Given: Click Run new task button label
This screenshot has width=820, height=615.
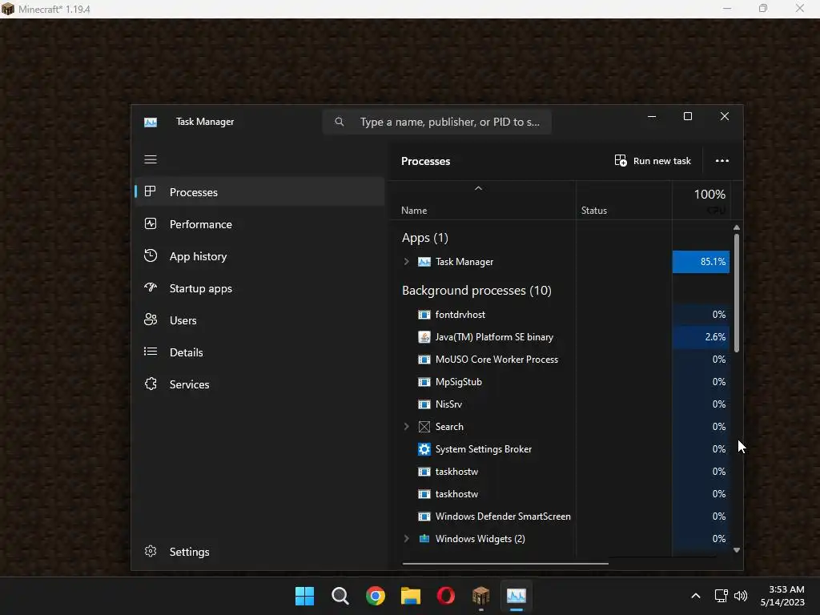Looking at the screenshot, I should click(661, 161).
